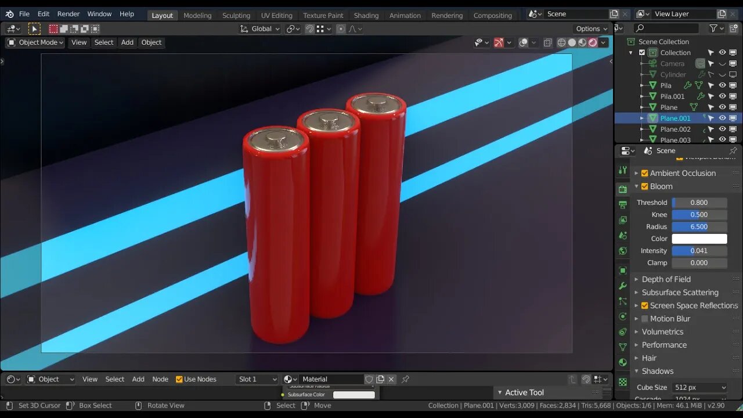This screenshot has height=418, width=743.
Task: Open viewport Add menu button
Action: (127, 42)
